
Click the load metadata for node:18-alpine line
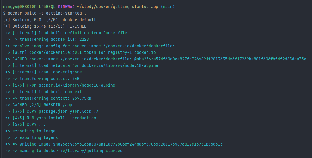pos(82,66)
